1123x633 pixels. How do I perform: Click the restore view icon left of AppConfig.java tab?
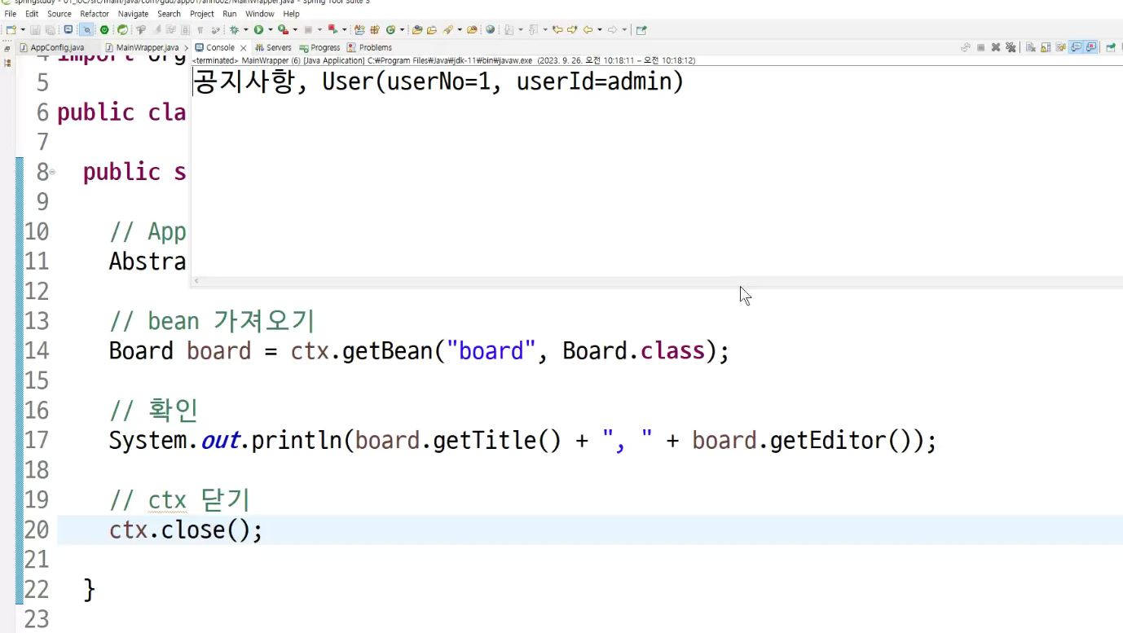(x=7, y=49)
